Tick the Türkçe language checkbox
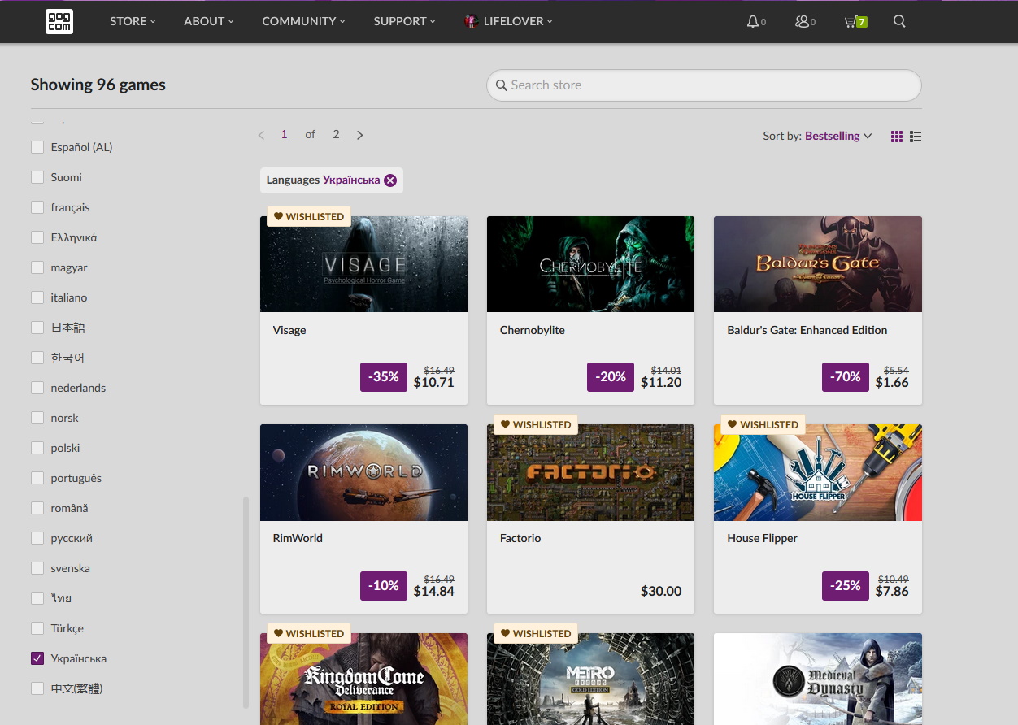Viewport: 1018px width, 725px height. [37, 628]
